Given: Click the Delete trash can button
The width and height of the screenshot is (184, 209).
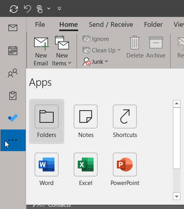Looking at the screenshot, I should point(135,47).
